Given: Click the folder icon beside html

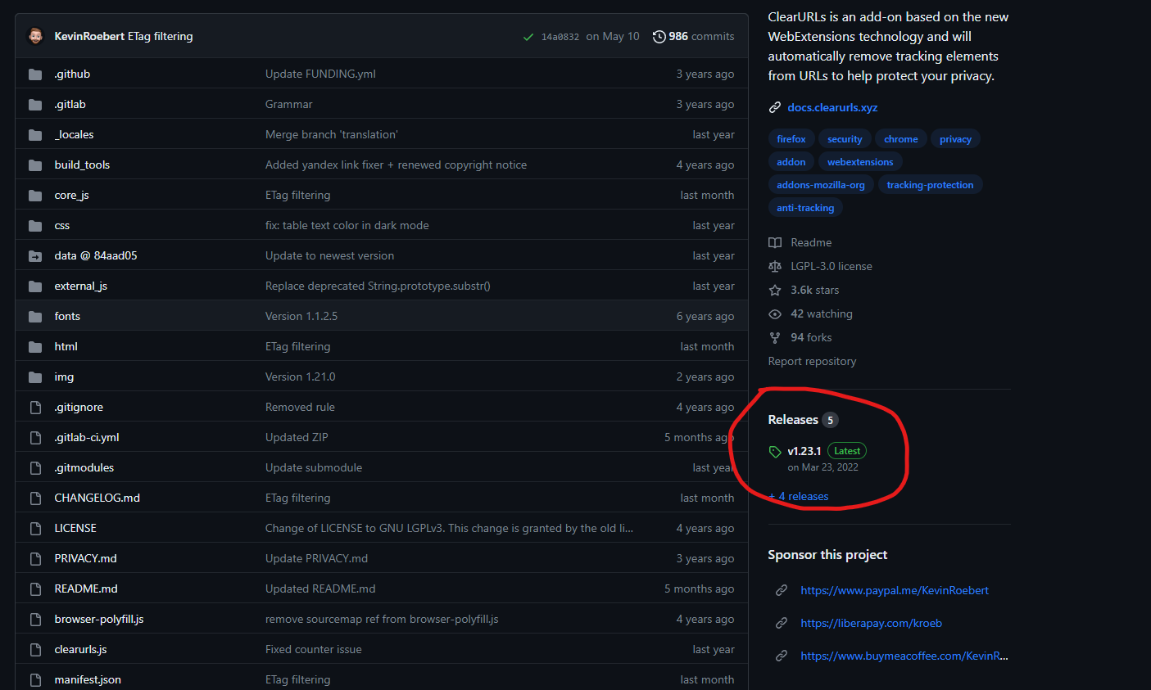Looking at the screenshot, I should coord(35,347).
